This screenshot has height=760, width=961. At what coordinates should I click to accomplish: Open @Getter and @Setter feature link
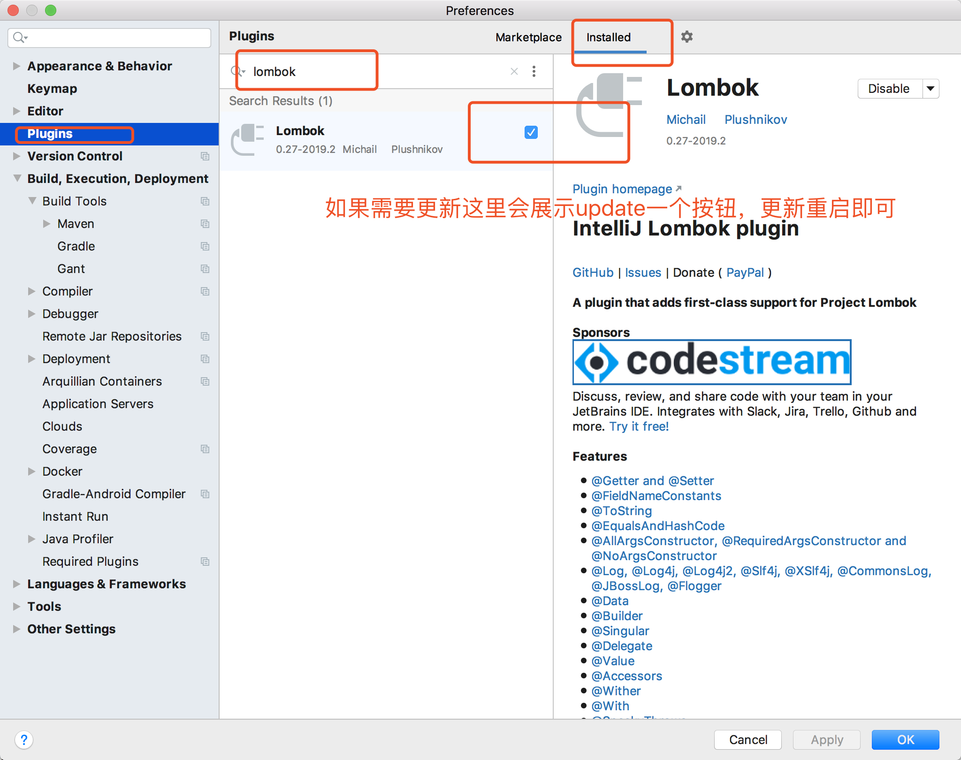click(x=652, y=481)
